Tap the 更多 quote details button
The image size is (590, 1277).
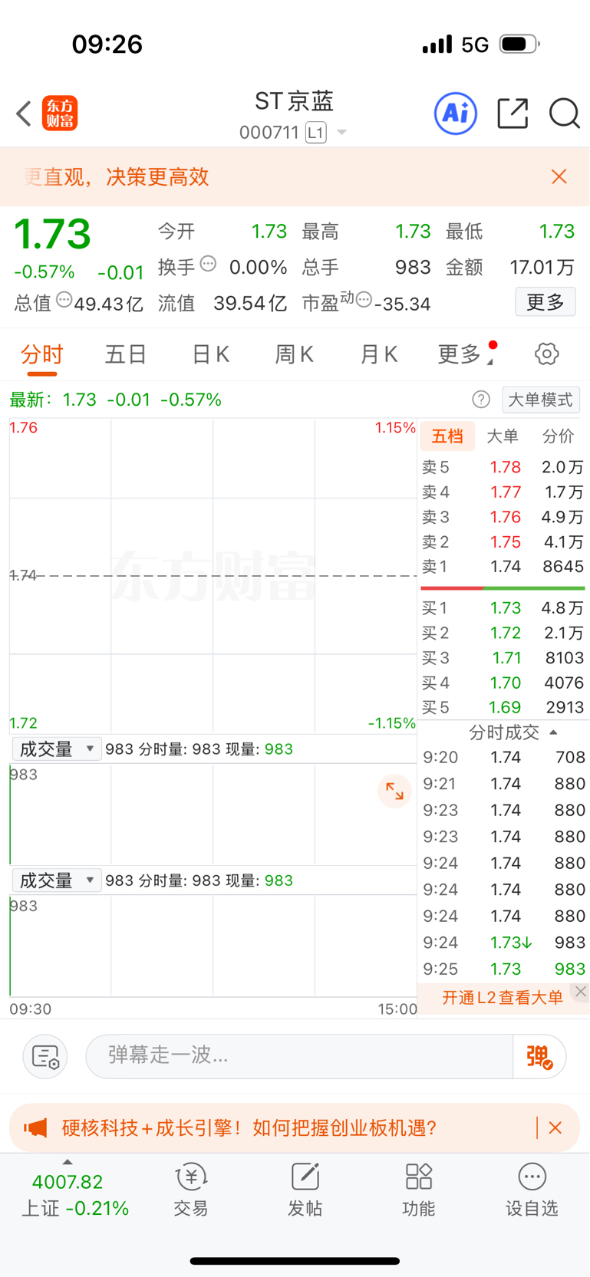click(545, 302)
